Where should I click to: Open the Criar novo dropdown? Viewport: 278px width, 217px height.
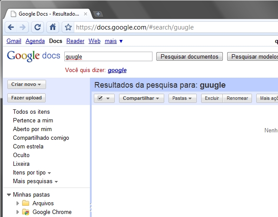[26, 84]
